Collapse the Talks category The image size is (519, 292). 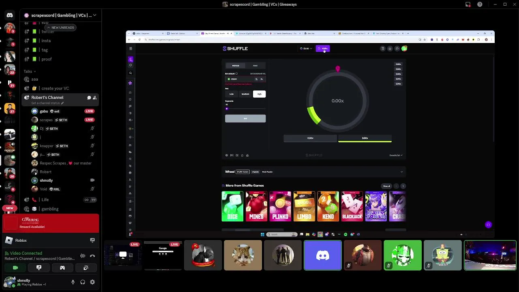click(30, 71)
